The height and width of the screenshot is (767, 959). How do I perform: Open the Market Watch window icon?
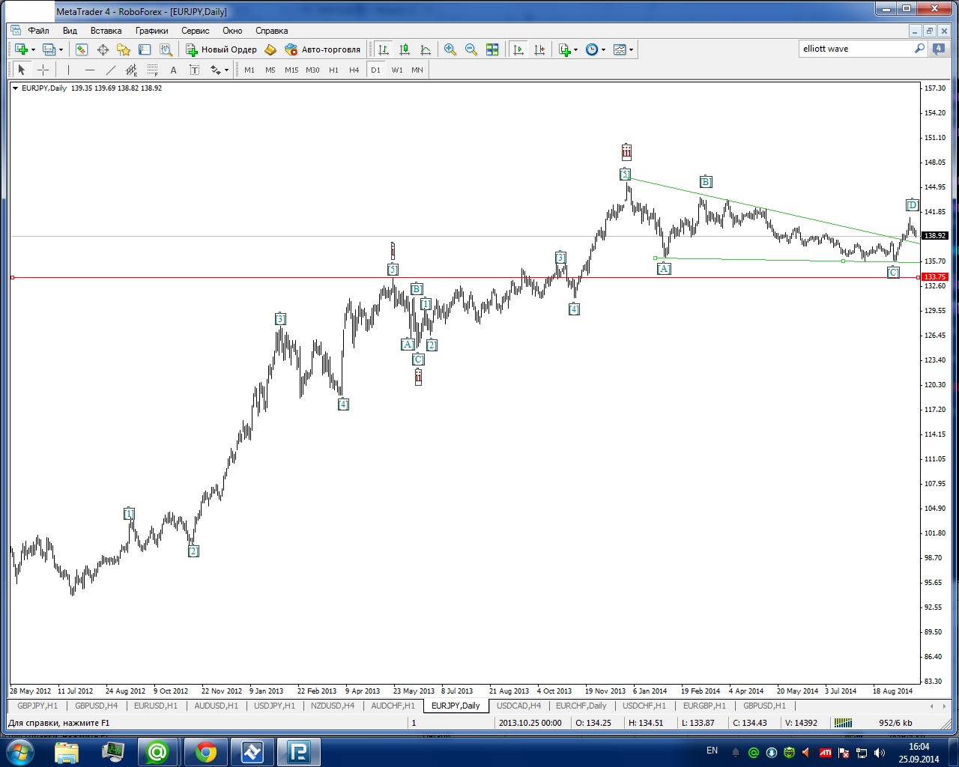tap(82, 49)
